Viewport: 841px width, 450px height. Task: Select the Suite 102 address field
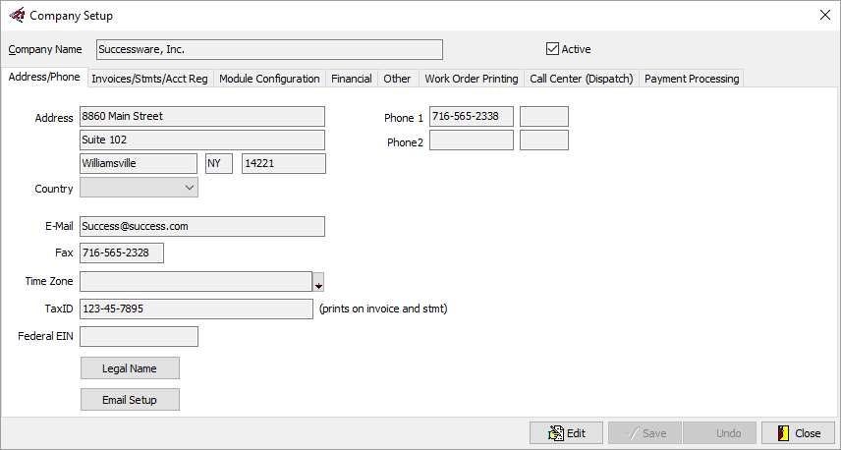click(202, 140)
